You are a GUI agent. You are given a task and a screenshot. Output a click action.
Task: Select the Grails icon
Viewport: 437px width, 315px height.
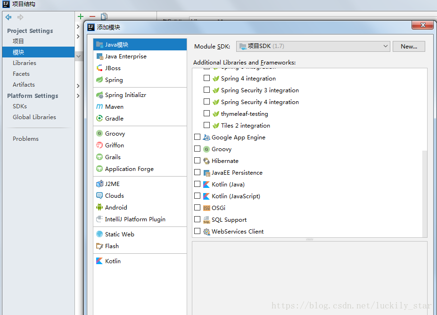(x=99, y=157)
